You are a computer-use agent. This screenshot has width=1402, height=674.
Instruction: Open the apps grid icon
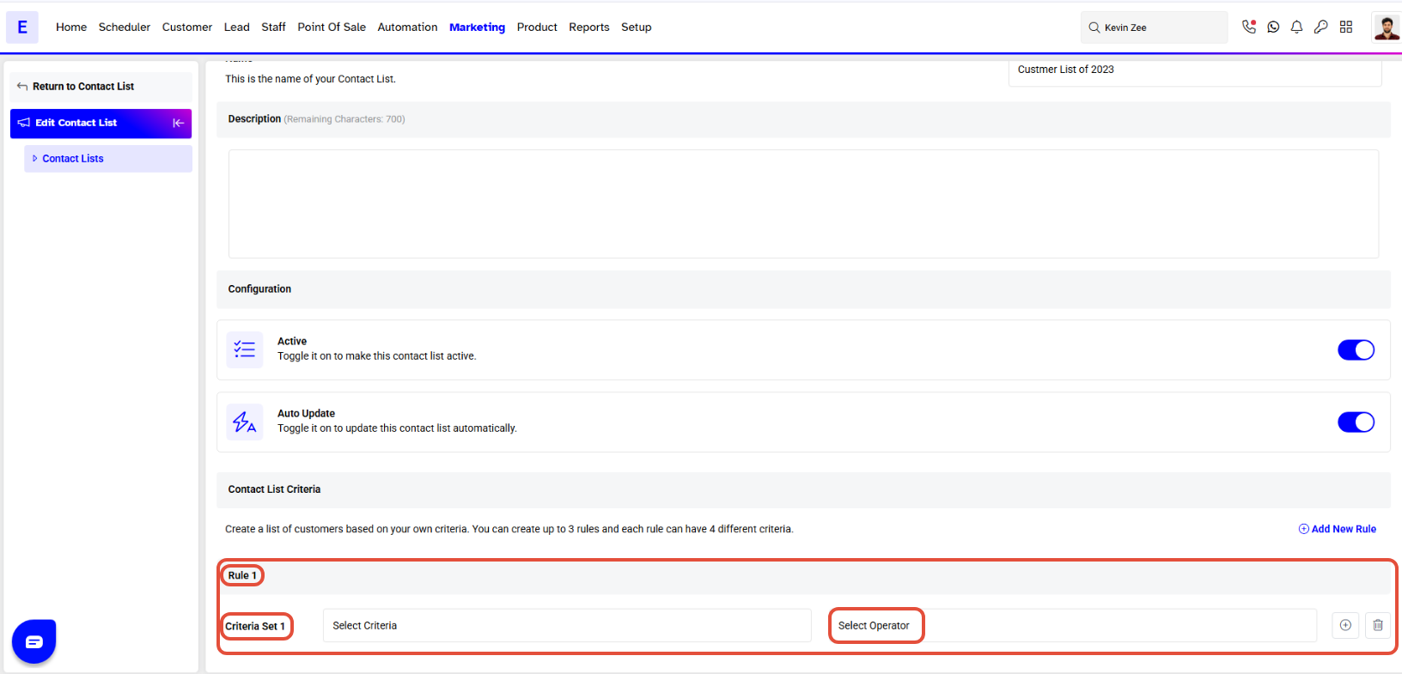[1346, 27]
